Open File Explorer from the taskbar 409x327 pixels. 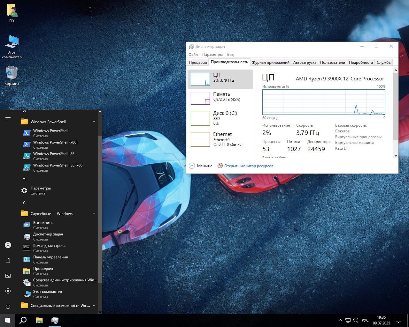point(39,320)
